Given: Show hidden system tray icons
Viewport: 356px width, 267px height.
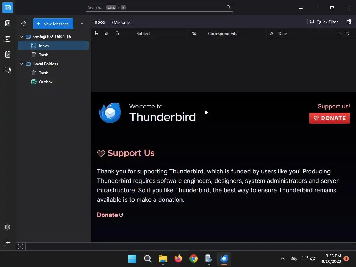Looking at the screenshot, I should click(283, 259).
